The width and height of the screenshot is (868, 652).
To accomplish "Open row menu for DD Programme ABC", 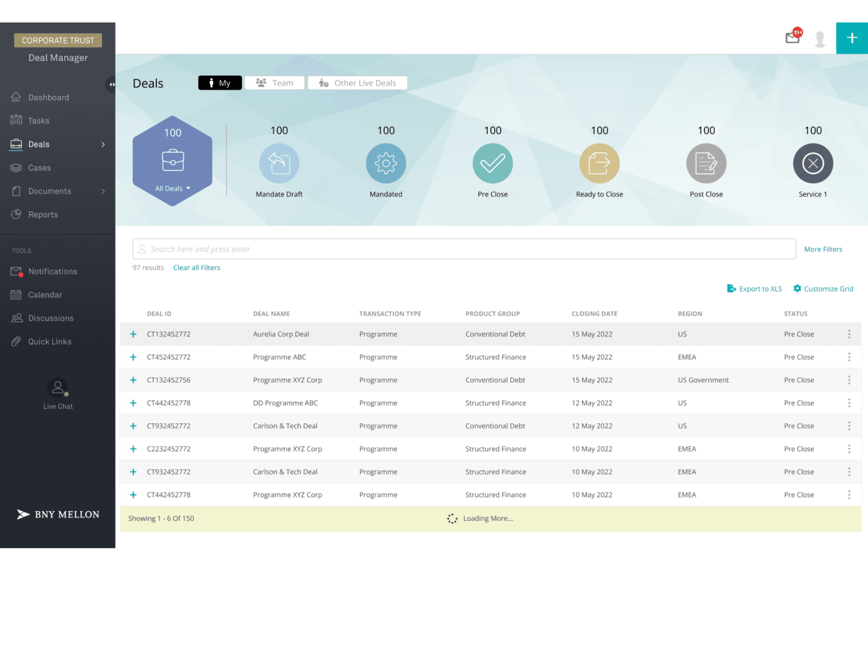I will (849, 403).
